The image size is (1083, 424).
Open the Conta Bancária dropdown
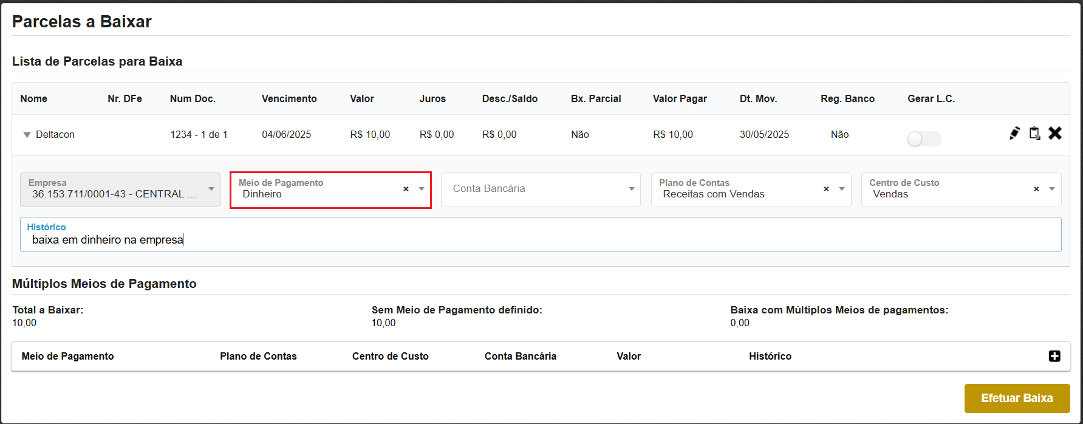pyautogui.click(x=632, y=190)
